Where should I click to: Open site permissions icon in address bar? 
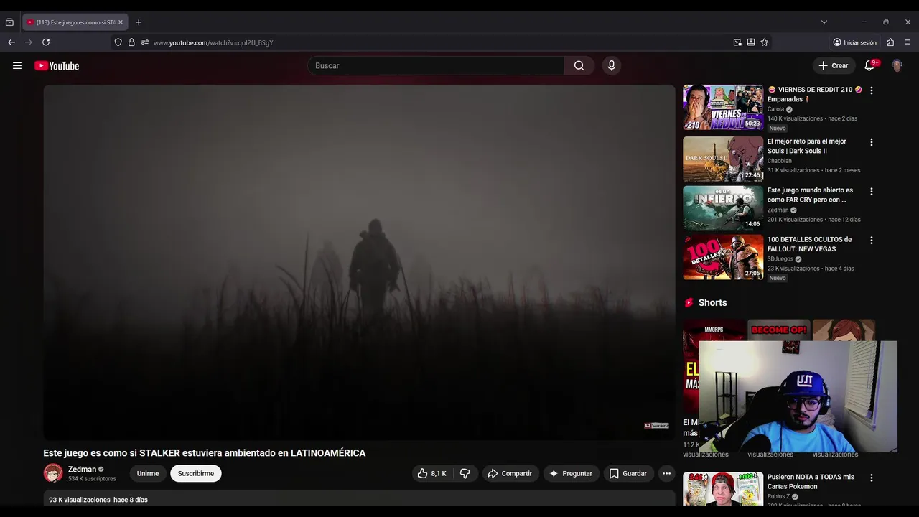pos(145,42)
